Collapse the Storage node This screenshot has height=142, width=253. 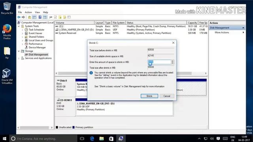(x=19, y=51)
